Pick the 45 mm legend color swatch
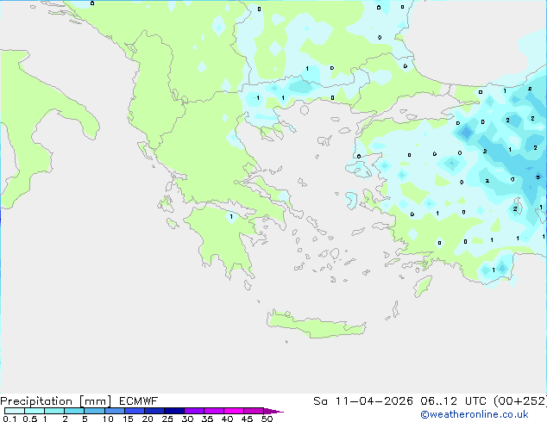 (x=254, y=411)
